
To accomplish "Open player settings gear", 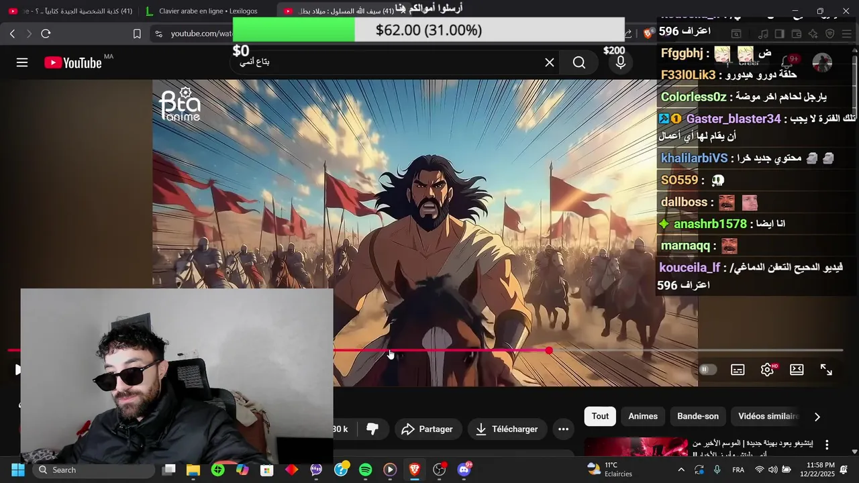I will (767, 370).
